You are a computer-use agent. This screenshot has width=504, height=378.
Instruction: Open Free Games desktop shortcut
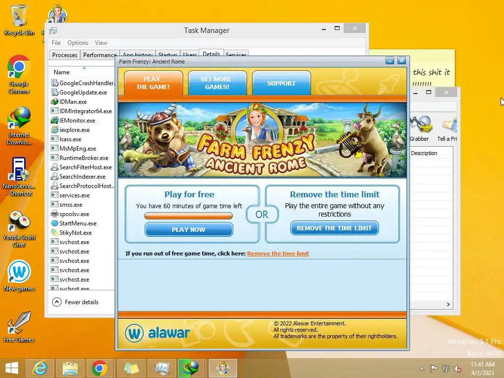coord(19,327)
